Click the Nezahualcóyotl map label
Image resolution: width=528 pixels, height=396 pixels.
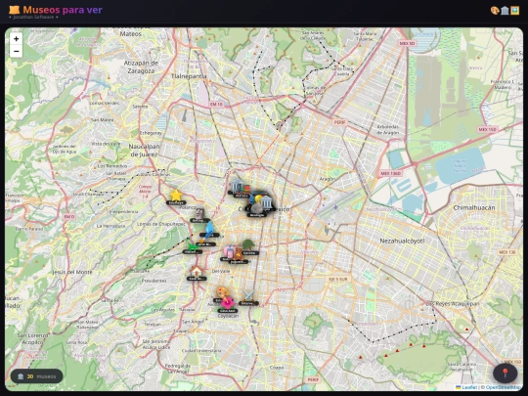tap(402, 242)
